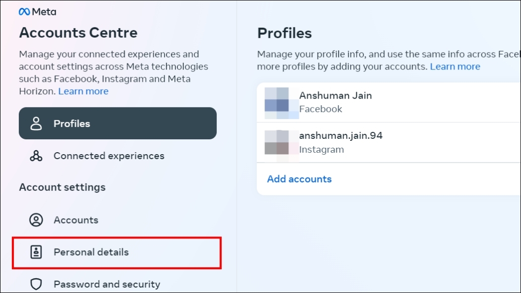This screenshot has width=521, height=293.
Task: Open Learn more about profiles
Action: [x=456, y=66]
